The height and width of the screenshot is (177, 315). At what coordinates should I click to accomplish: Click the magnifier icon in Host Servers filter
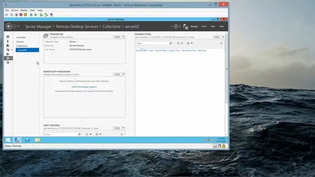pyautogui.click(x=79, y=134)
